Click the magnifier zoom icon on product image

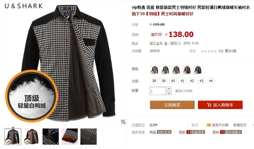(x=123, y=122)
